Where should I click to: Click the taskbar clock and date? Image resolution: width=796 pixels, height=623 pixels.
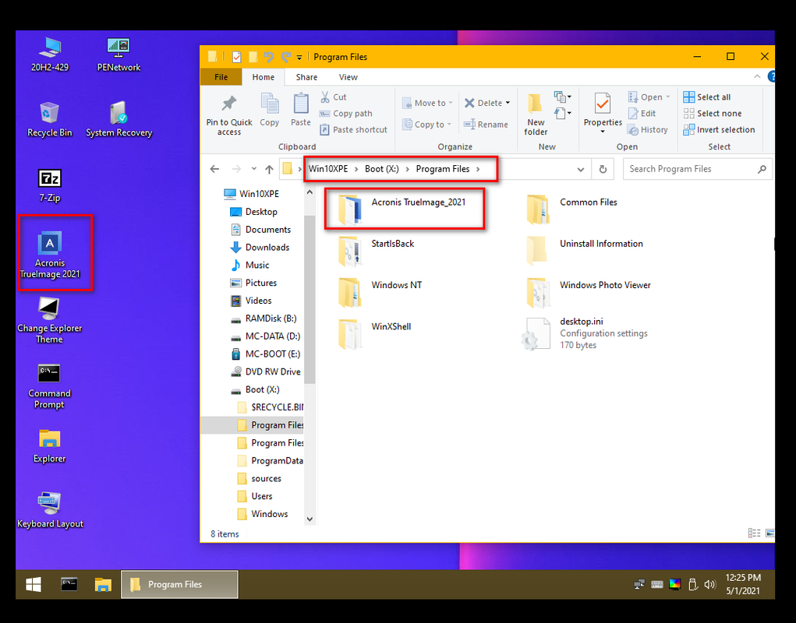tap(743, 584)
